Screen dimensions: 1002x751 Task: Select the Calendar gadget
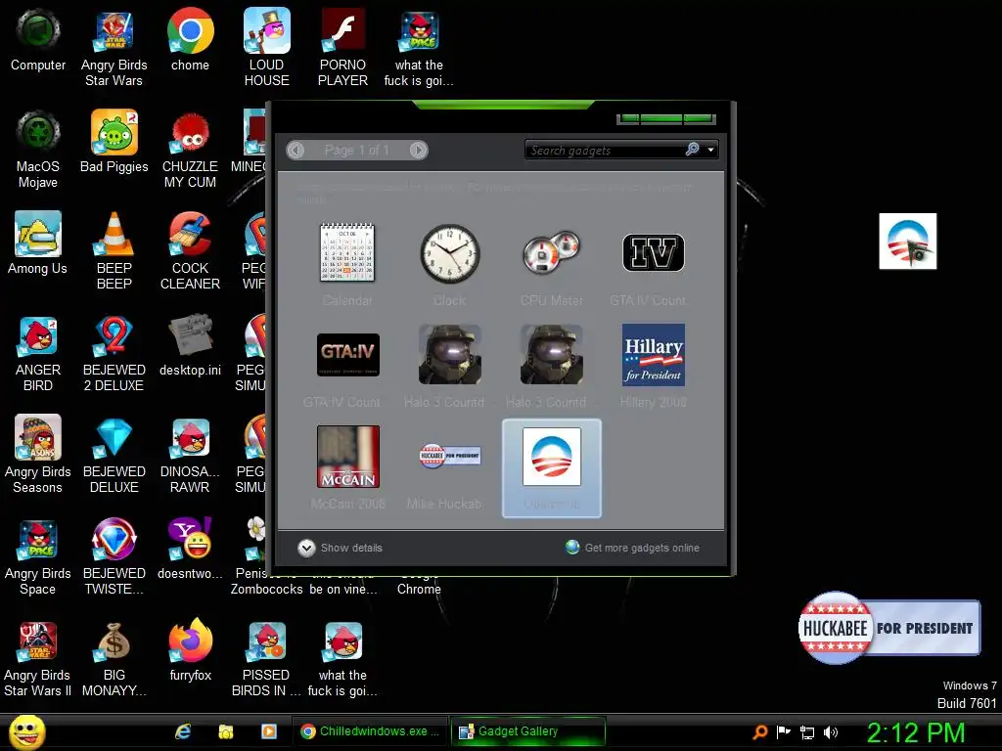pyautogui.click(x=347, y=253)
